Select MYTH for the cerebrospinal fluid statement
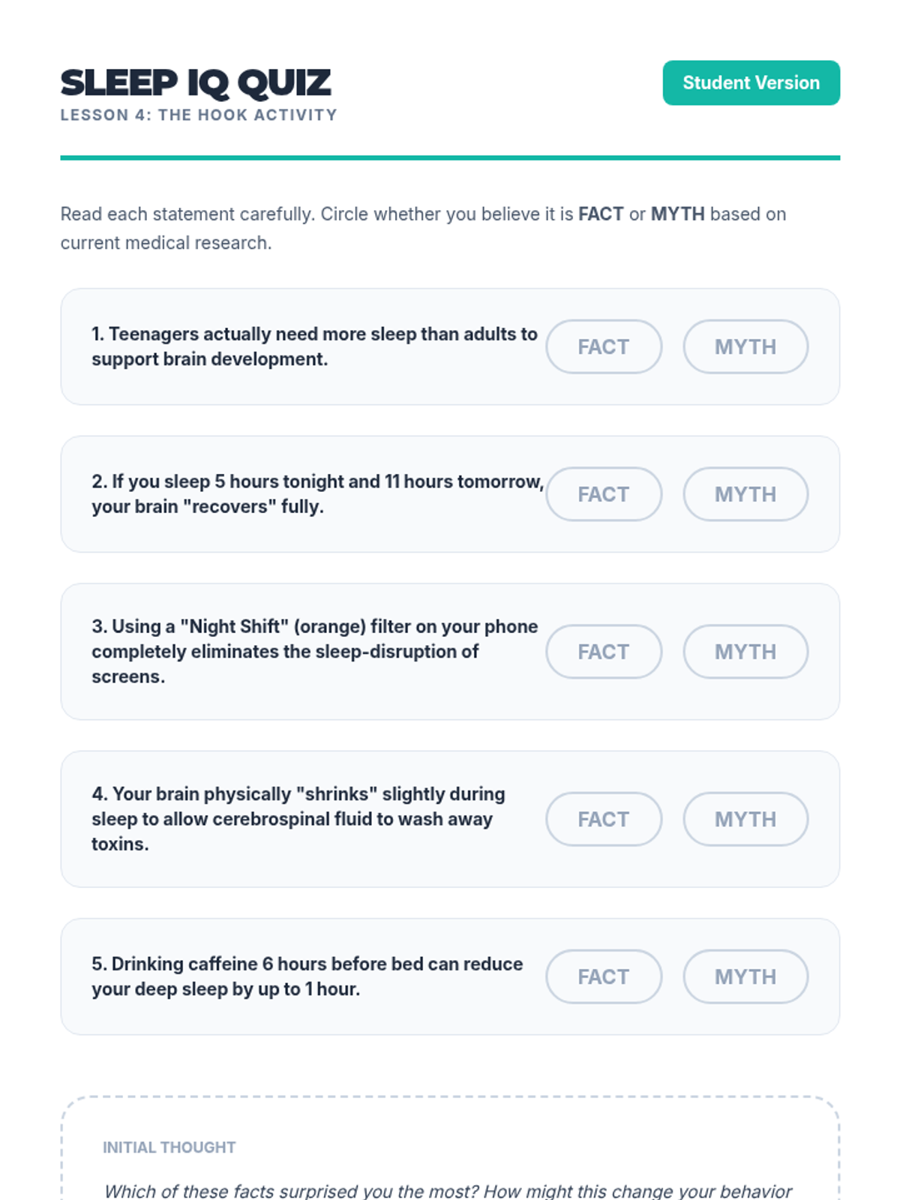Screen dimensions: 900x1200 745,819
